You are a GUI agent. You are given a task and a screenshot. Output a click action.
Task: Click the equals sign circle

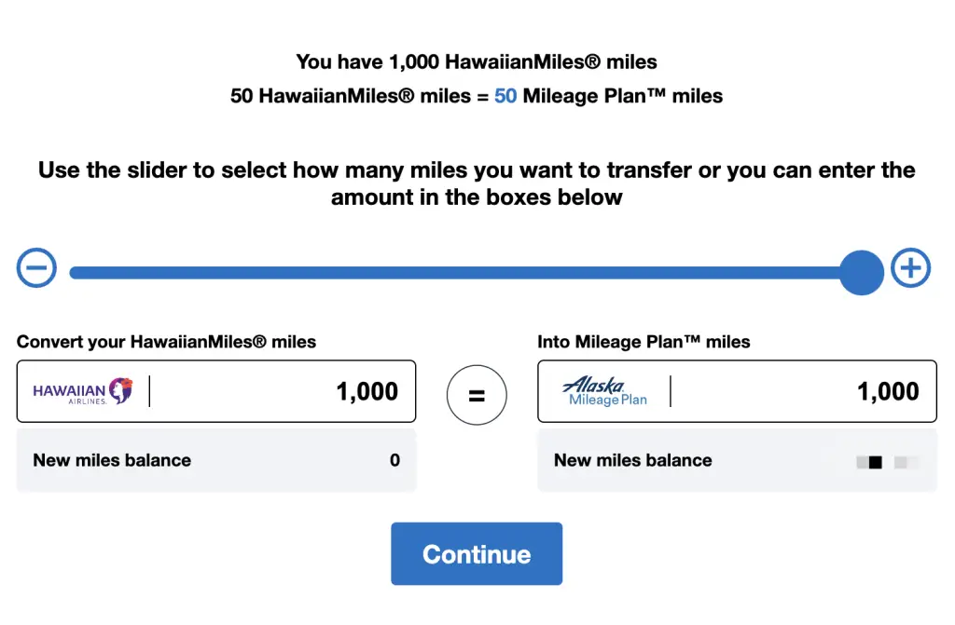coord(477,395)
